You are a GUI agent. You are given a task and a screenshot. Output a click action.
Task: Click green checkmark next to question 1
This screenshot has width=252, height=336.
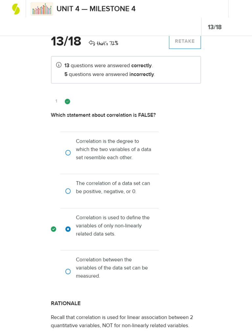[x=67, y=101]
